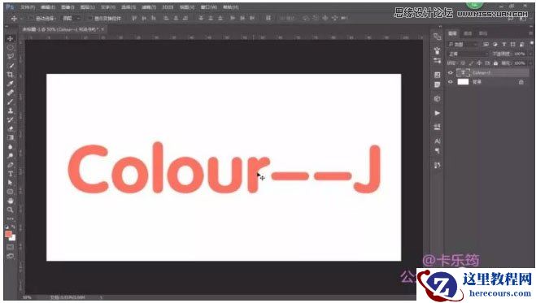Select the Eraser tool

[11, 128]
